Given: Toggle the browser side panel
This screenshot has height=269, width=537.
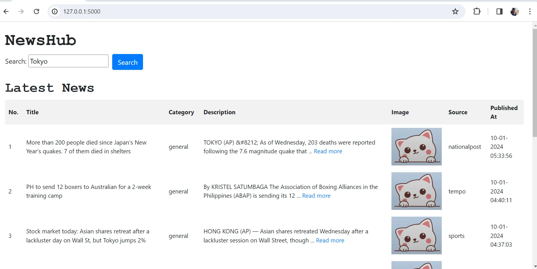Looking at the screenshot, I should pos(499,12).
